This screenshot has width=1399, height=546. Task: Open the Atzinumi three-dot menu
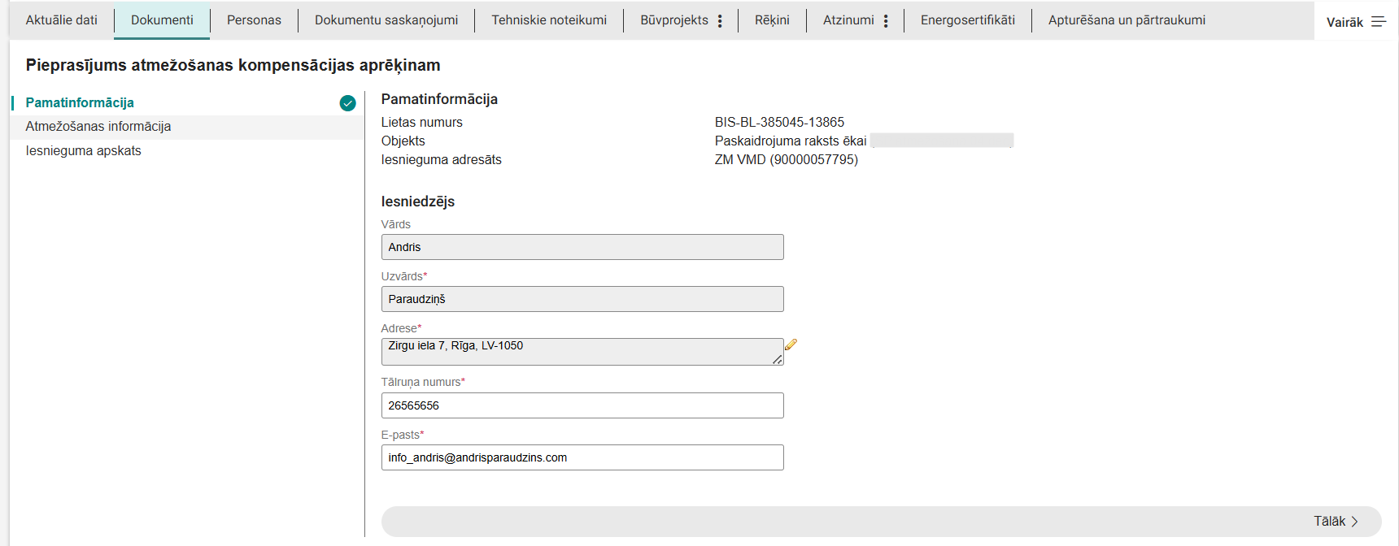coord(886,21)
